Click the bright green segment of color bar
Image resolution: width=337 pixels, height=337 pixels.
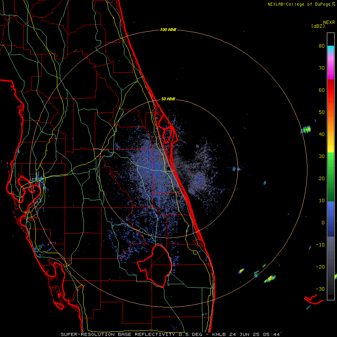click(x=331, y=163)
